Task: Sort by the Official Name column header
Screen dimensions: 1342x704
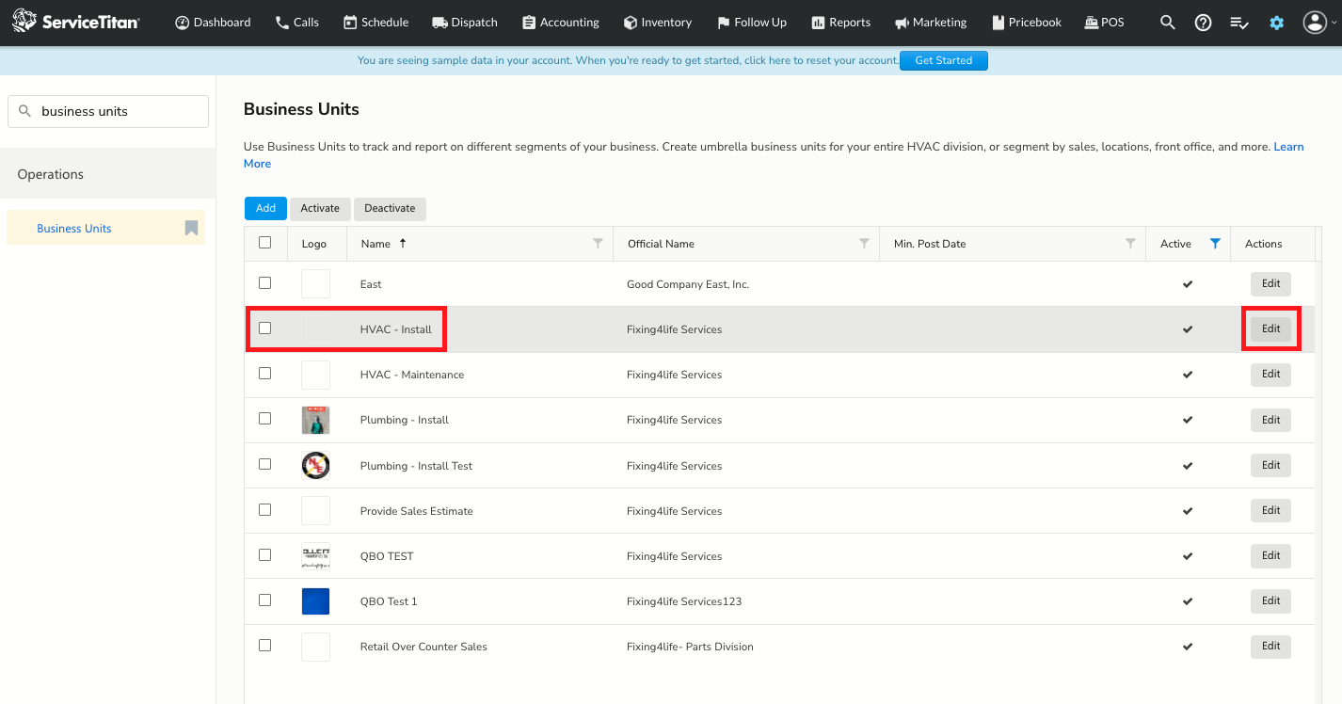Action: [661, 244]
